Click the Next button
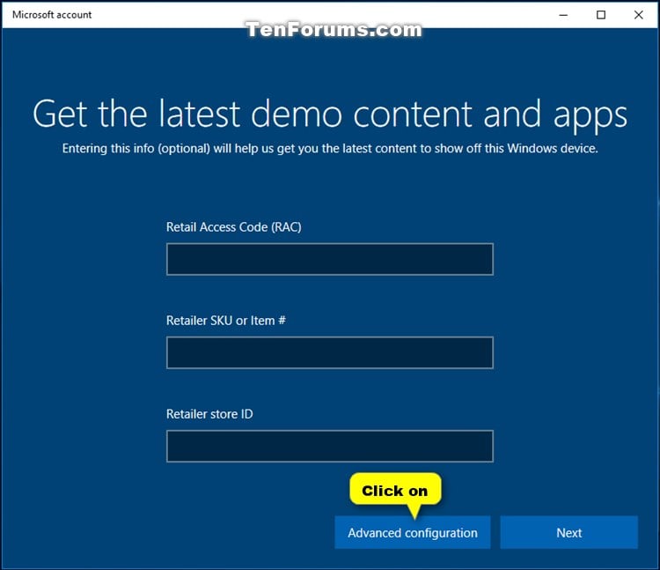Image resolution: width=660 pixels, height=570 pixels. (x=569, y=532)
